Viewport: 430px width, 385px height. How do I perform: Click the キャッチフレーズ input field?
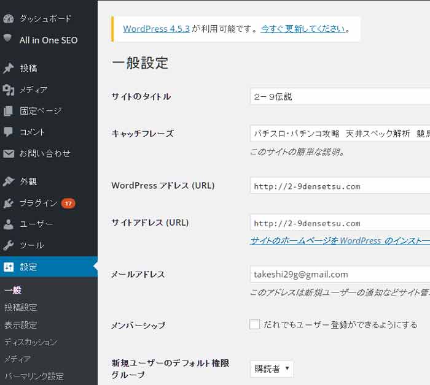[x=340, y=133]
